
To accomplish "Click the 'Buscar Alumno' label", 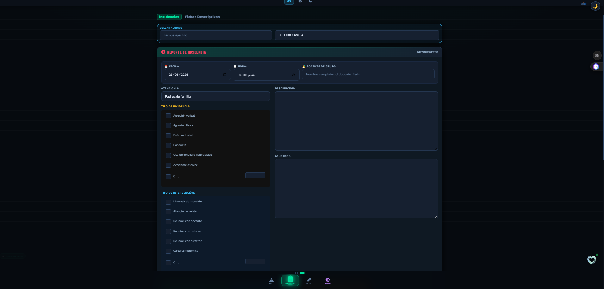I will 171,28.
